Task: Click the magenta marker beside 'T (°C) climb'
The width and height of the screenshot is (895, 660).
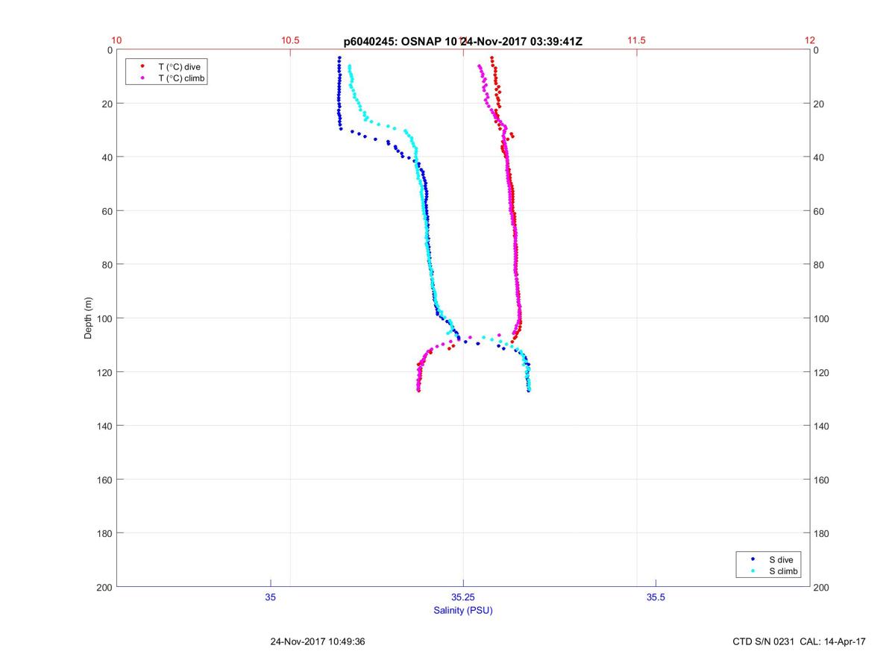Action: [142, 78]
